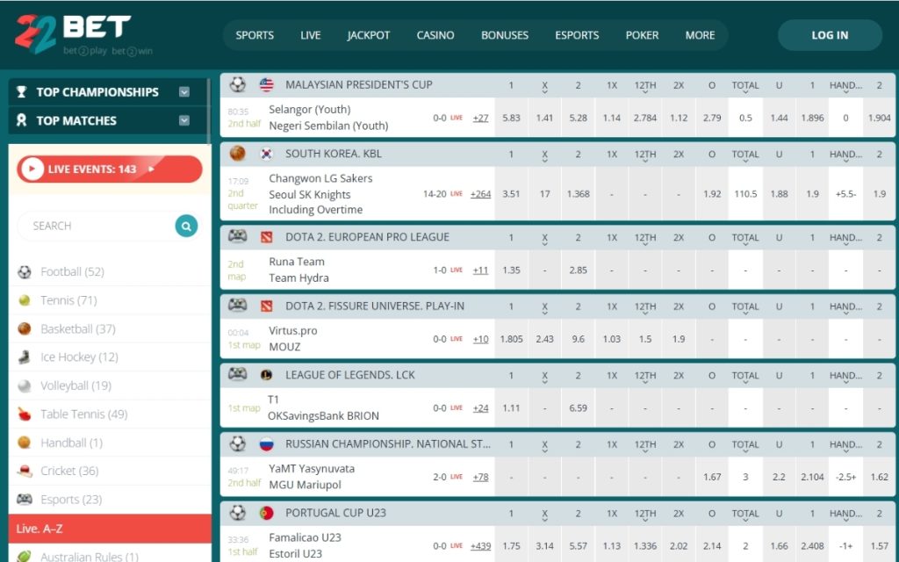Click South Korea flag icon in KBL row
This screenshot has height=562, width=899.
click(x=267, y=154)
